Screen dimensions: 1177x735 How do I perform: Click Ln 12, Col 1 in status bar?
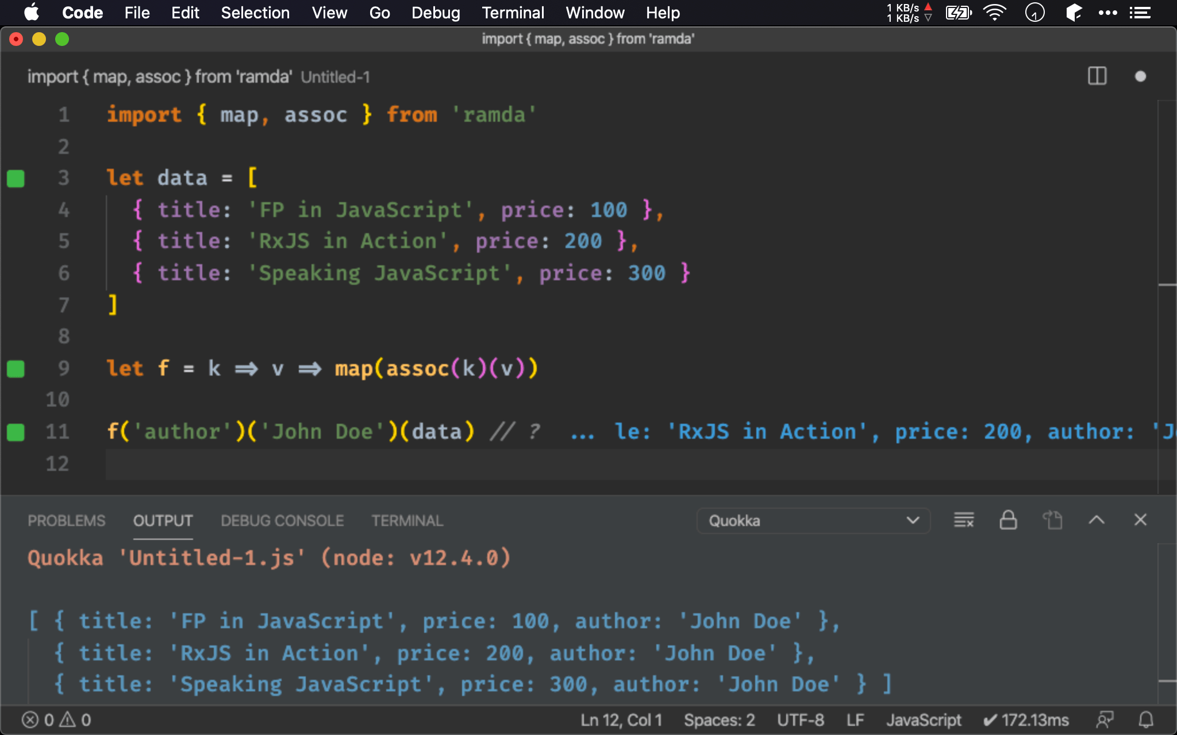pos(621,720)
